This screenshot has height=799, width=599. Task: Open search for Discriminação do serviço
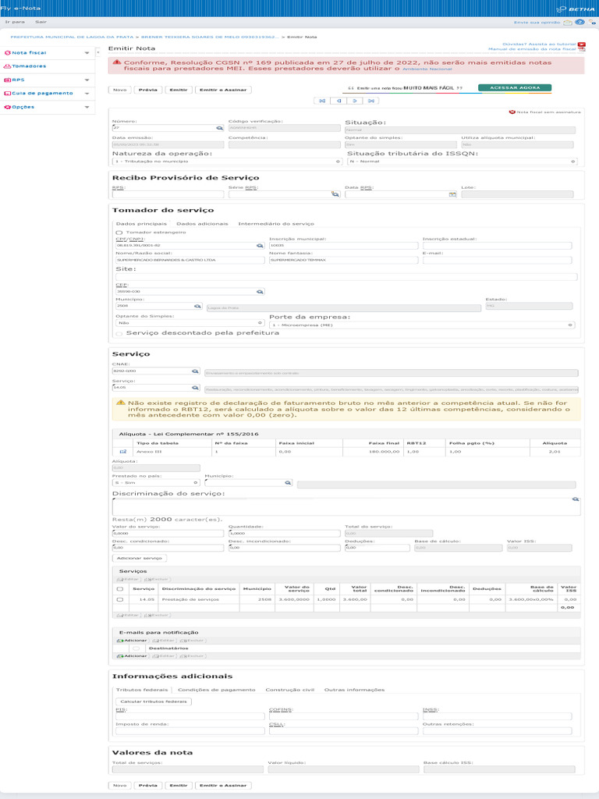[x=576, y=498]
